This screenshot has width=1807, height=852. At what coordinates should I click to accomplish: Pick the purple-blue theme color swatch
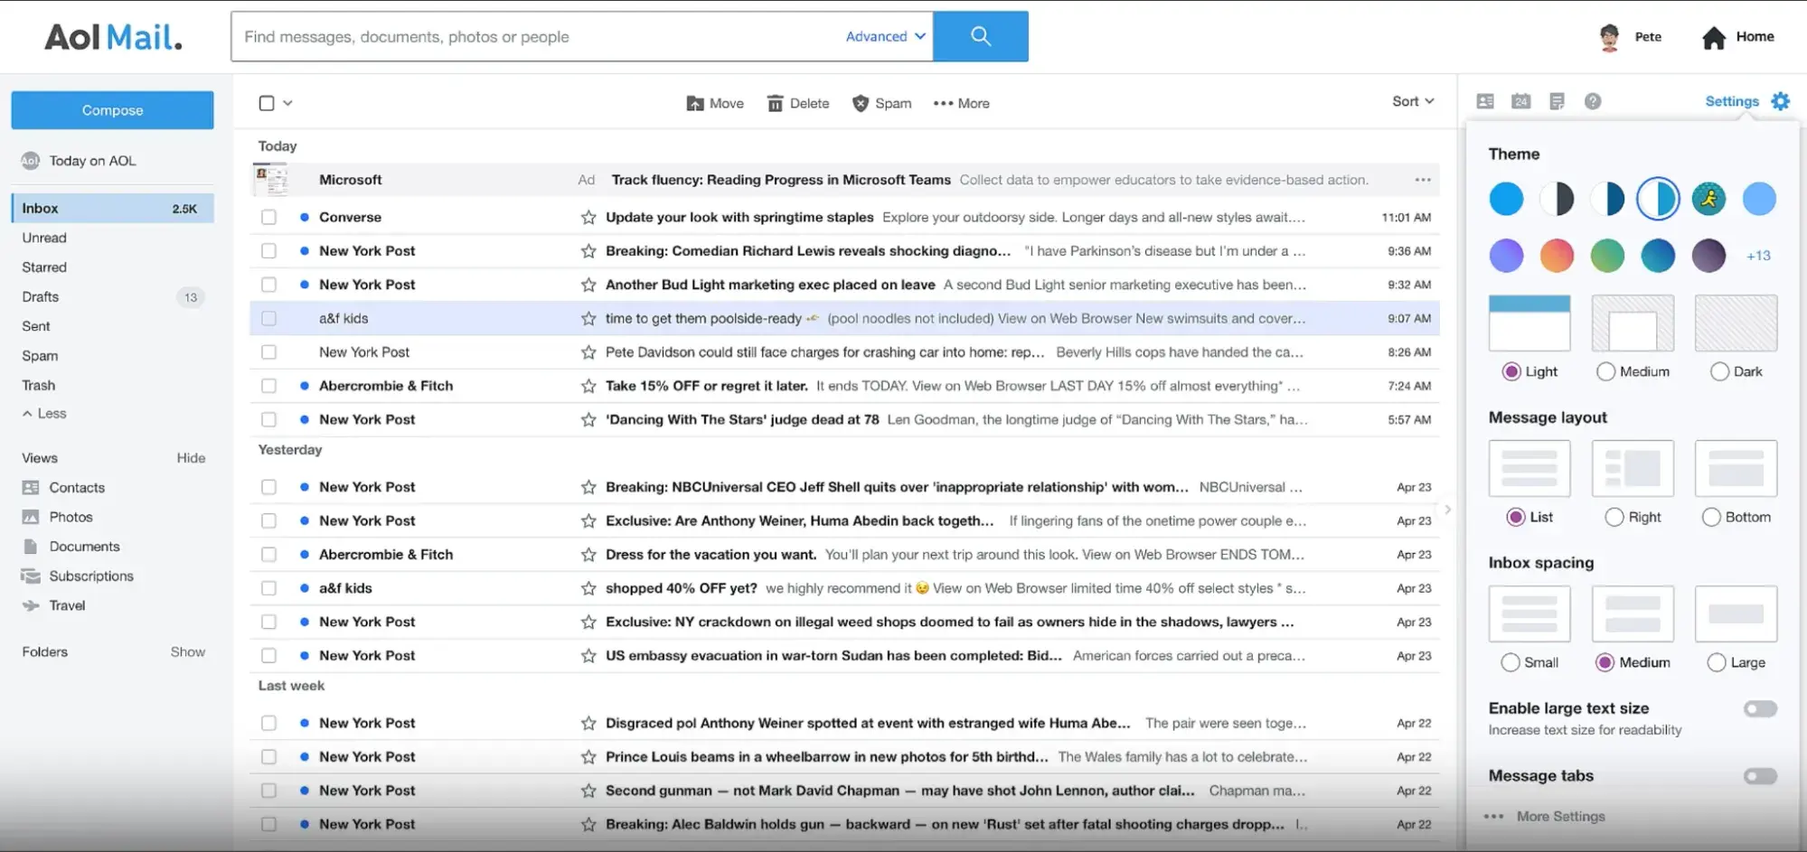(x=1506, y=256)
